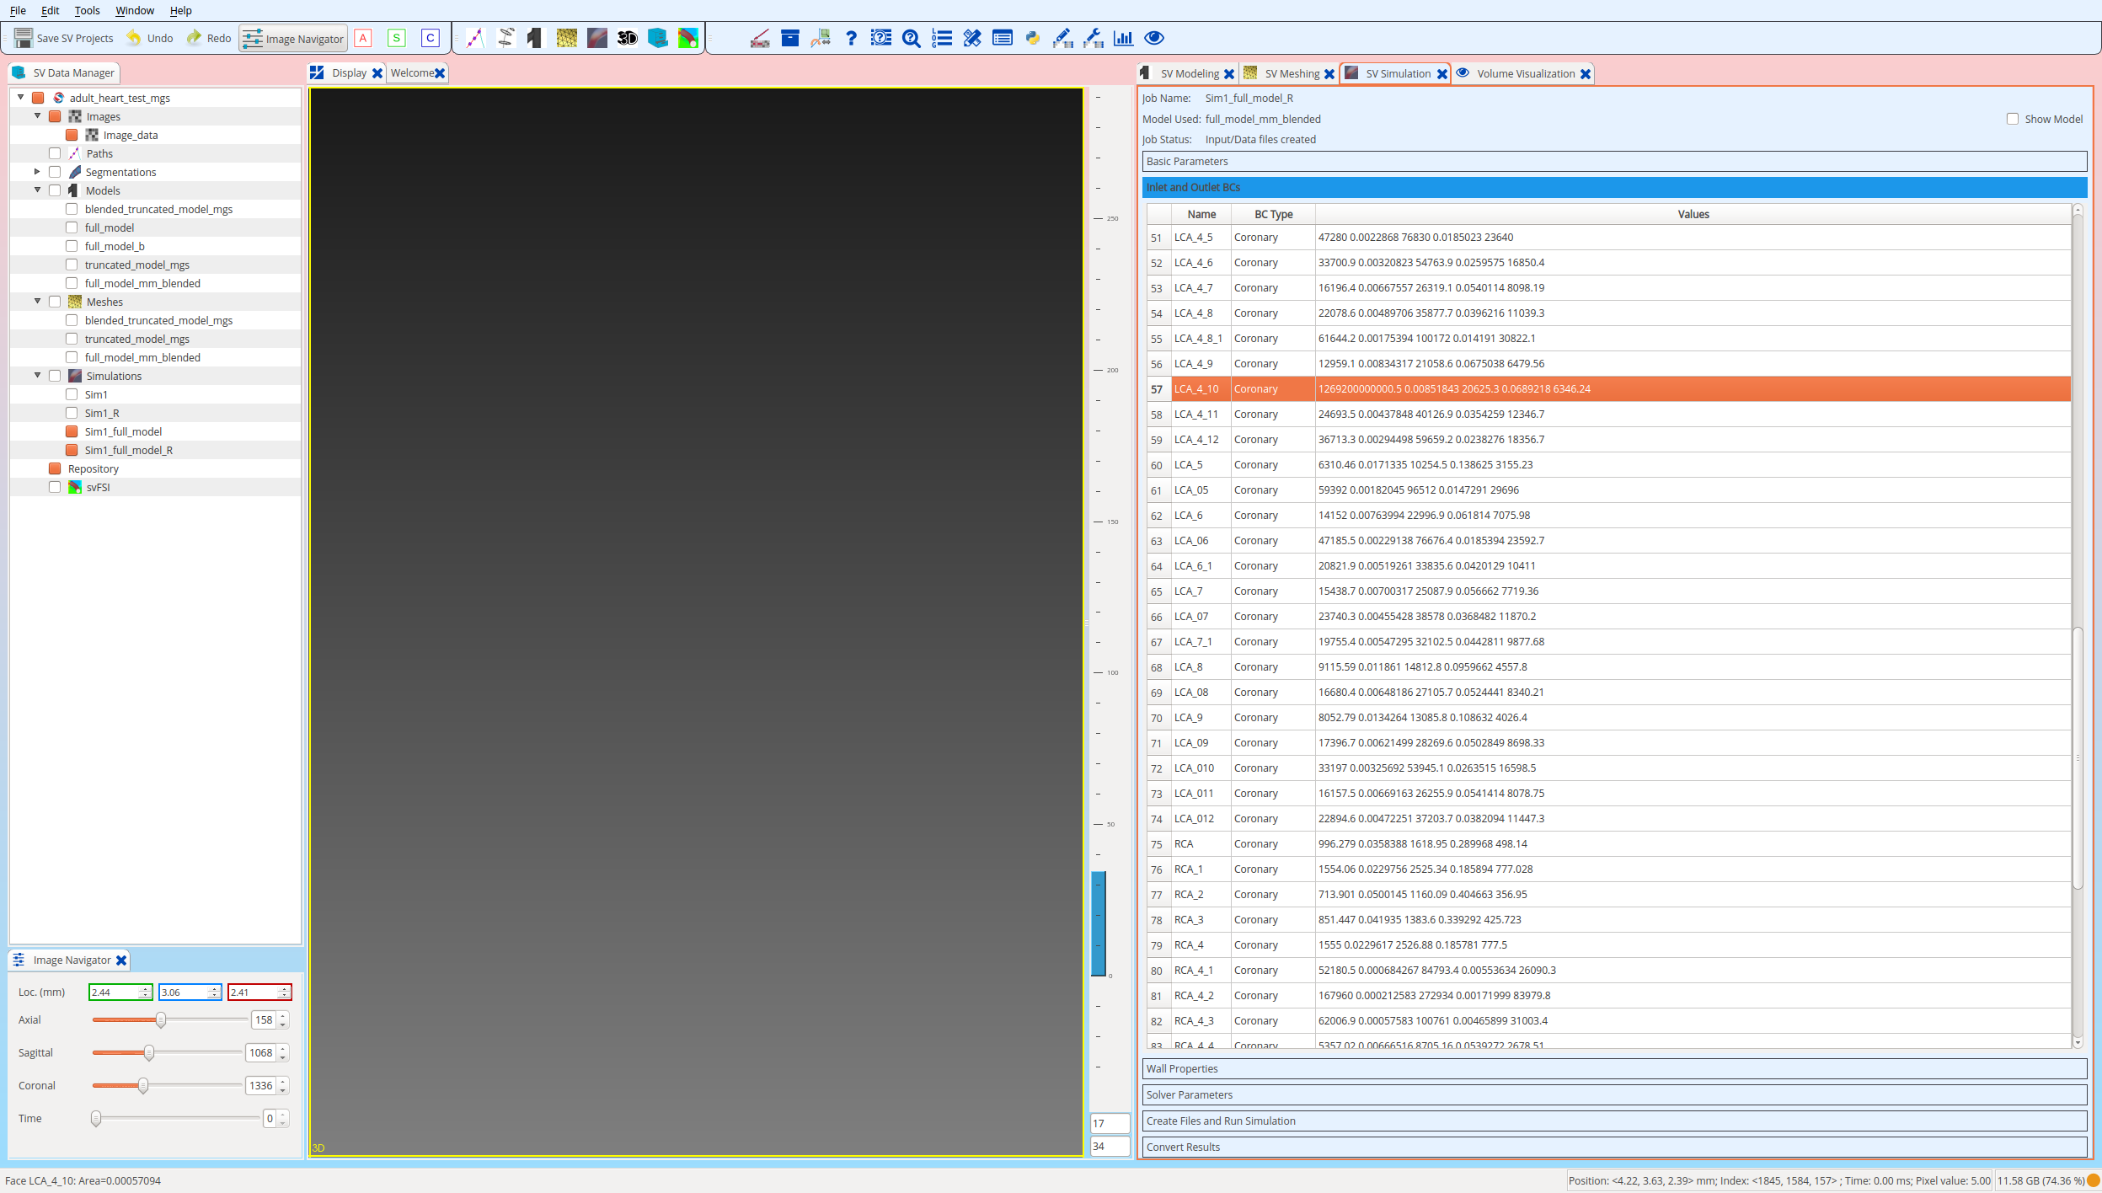
Task: Open the LOG viewer icon
Action: tap(940, 38)
